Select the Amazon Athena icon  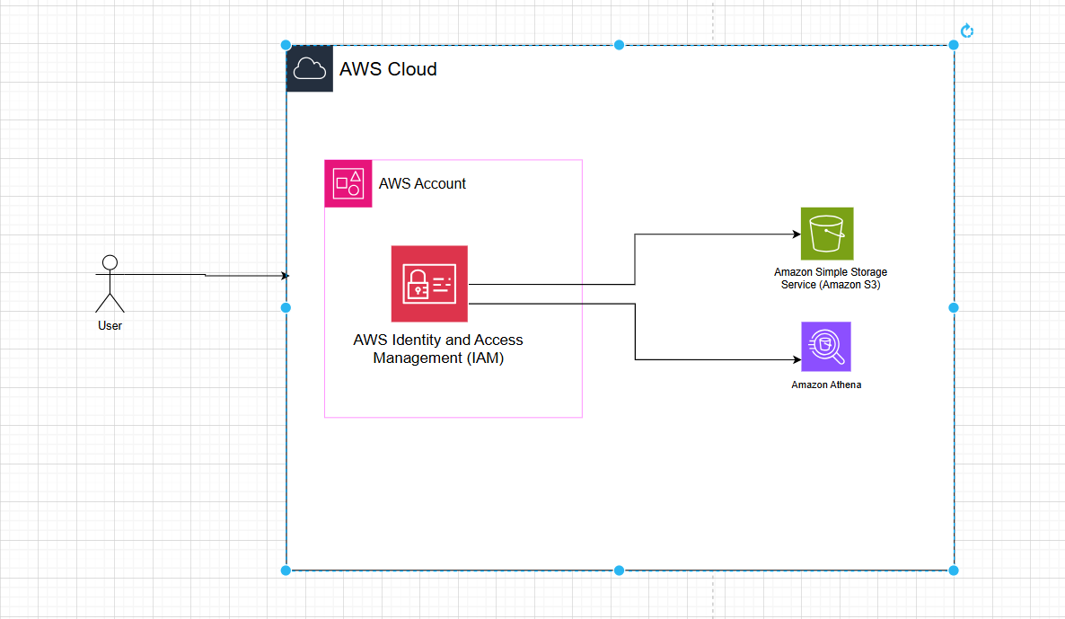(826, 347)
